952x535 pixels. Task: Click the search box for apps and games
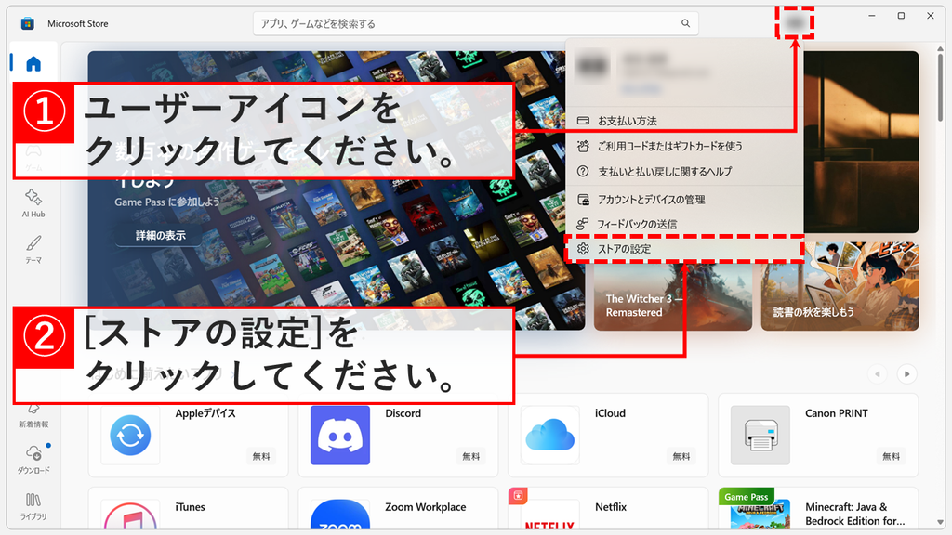tap(475, 23)
